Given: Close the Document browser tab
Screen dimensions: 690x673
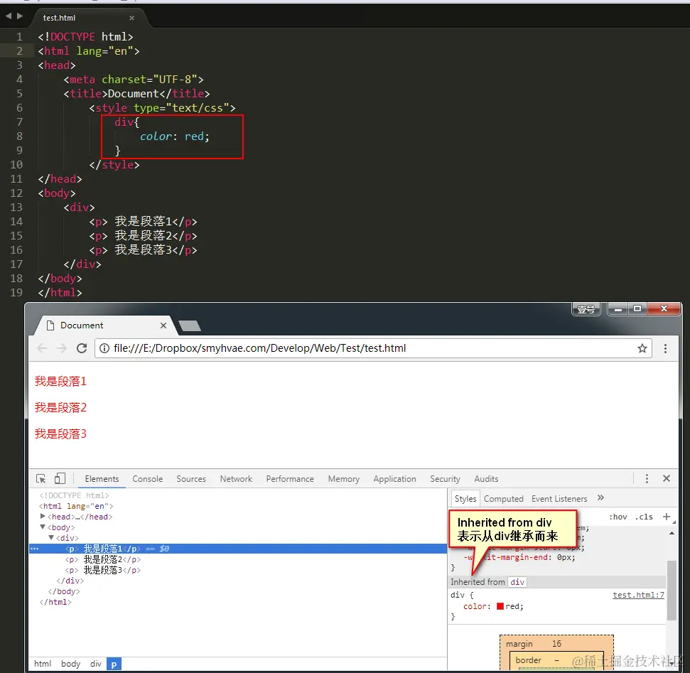Looking at the screenshot, I should 163,325.
